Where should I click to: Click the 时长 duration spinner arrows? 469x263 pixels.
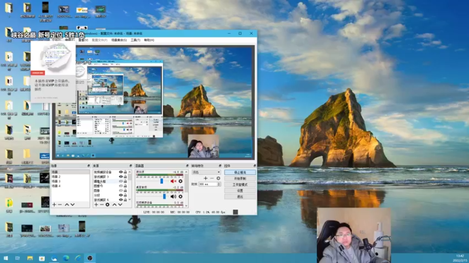tap(219, 184)
